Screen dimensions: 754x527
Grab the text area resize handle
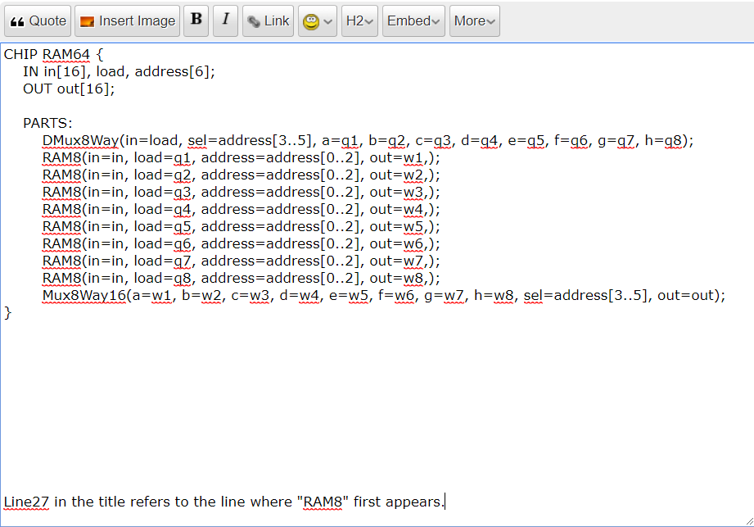click(747, 520)
